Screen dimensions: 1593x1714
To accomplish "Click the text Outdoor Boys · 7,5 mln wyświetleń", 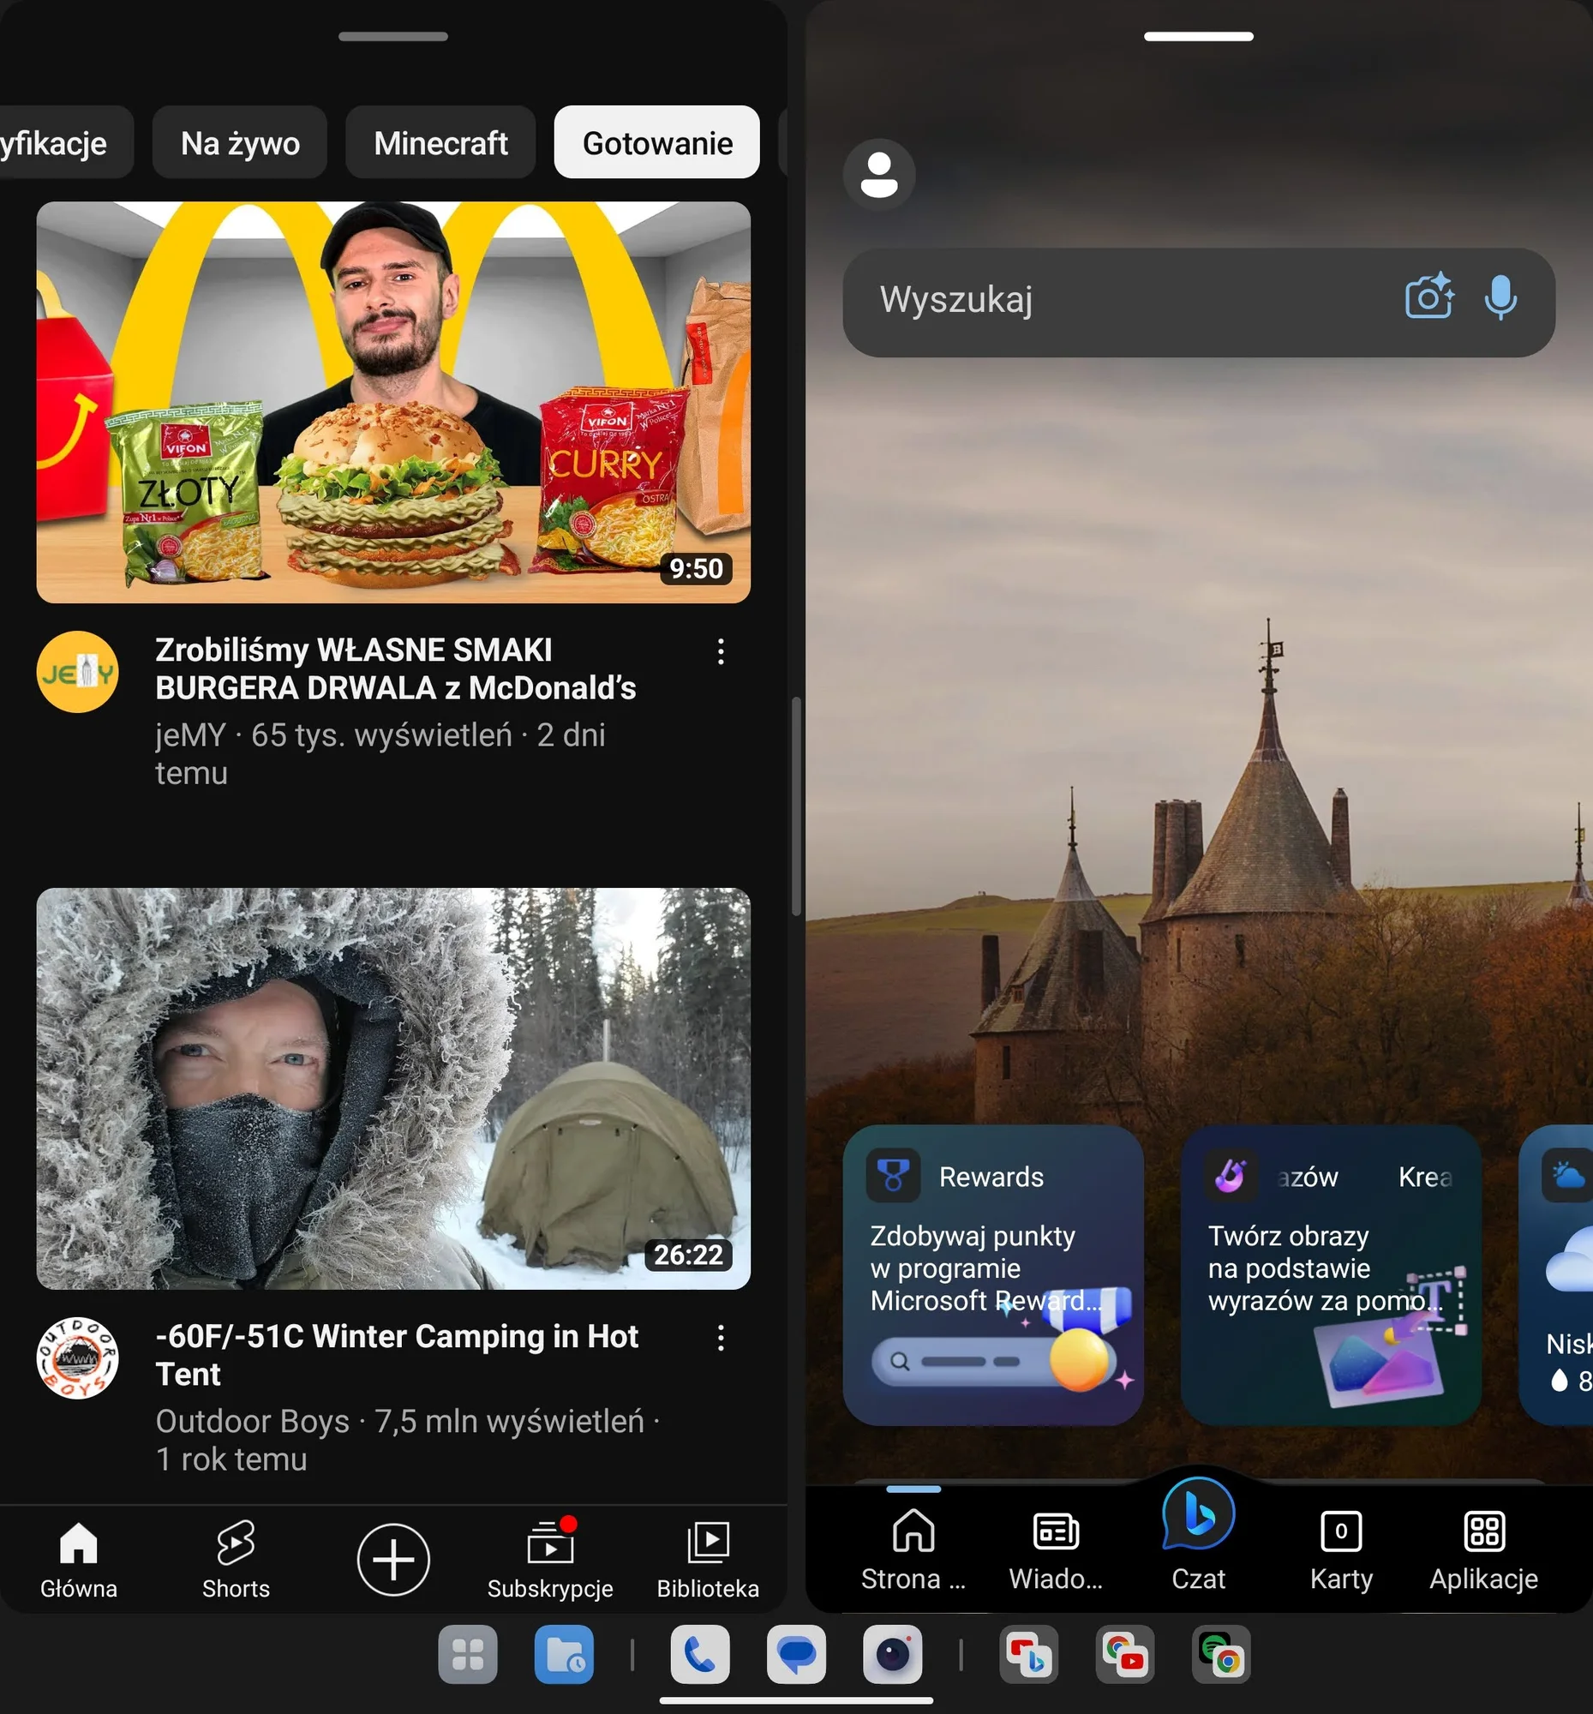I will click(x=399, y=1421).
